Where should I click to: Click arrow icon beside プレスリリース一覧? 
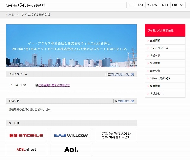tap(109, 74)
